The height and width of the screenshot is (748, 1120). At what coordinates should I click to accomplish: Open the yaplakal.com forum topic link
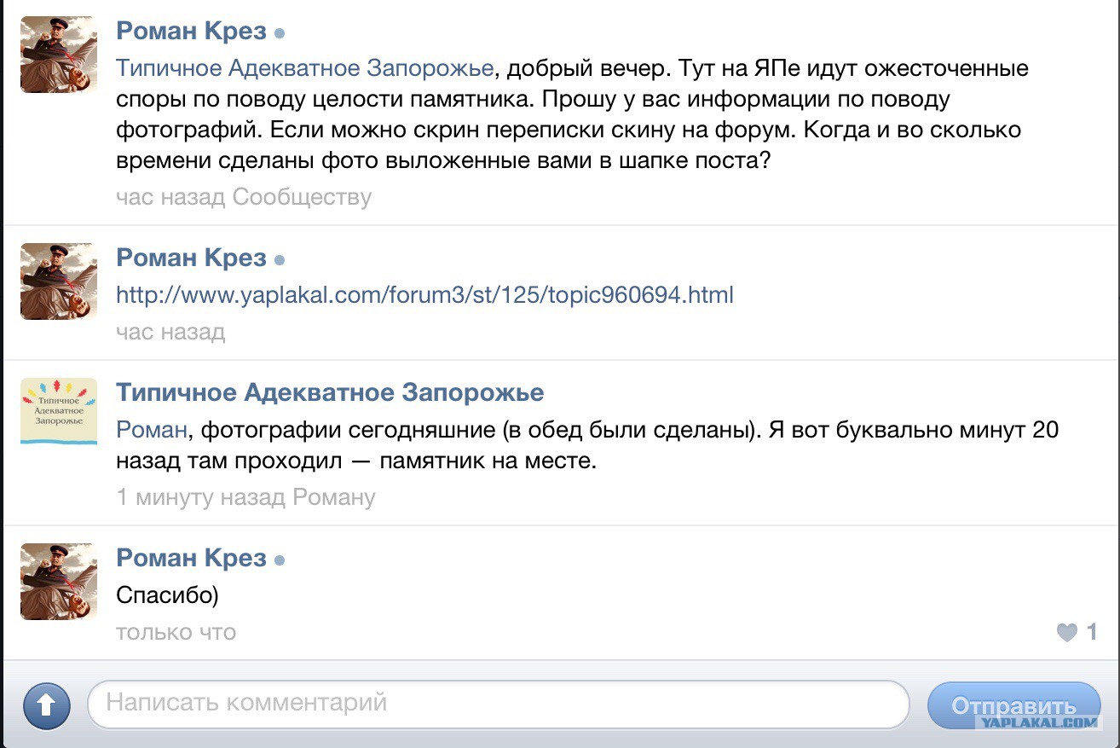[x=424, y=295]
